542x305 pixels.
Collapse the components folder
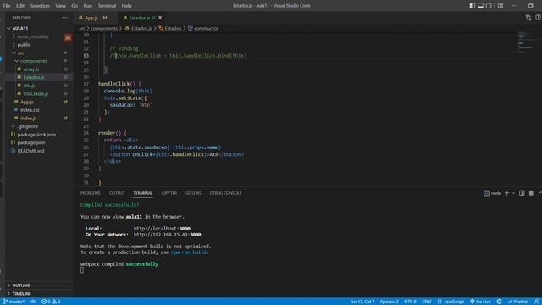(x=34, y=61)
